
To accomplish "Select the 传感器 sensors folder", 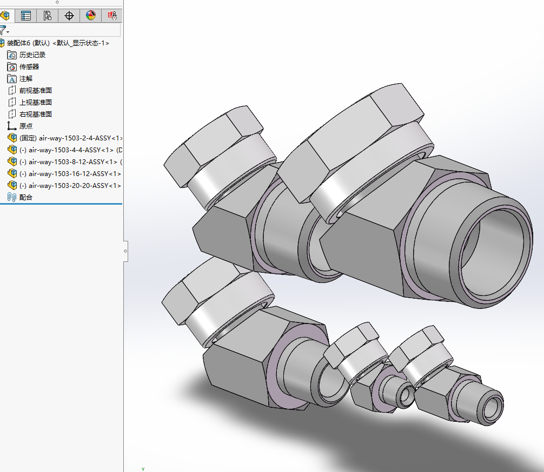I will [29, 67].
